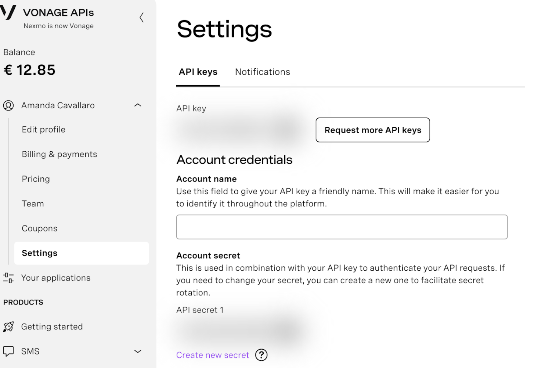Click the Balance label

(19, 52)
